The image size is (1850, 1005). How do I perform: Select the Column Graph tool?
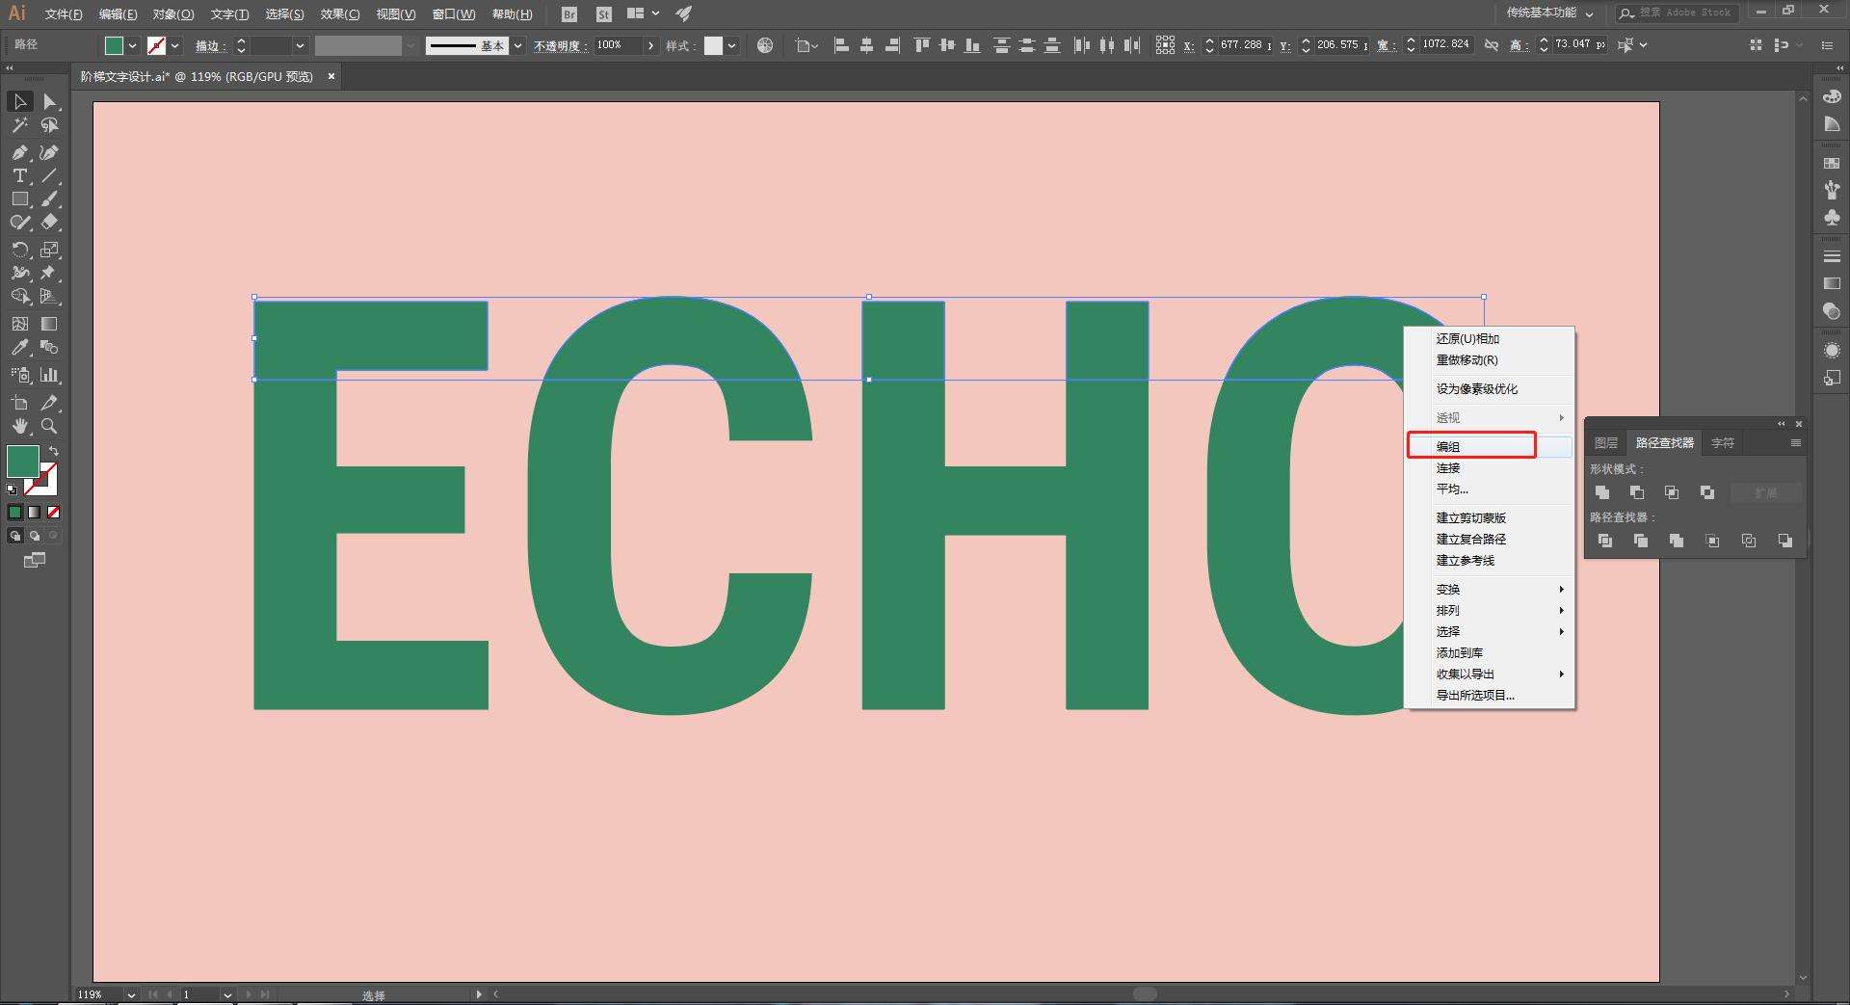point(50,375)
